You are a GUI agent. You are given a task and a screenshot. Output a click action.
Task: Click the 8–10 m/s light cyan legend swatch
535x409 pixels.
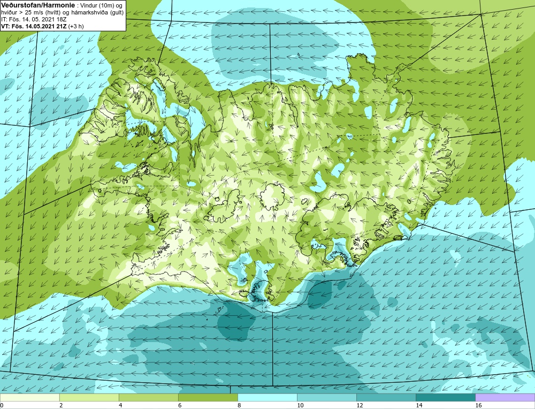(x=267, y=397)
